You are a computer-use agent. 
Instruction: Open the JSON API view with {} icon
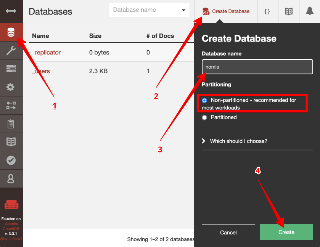267,11
